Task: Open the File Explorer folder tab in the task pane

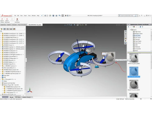Action: pyautogui.click(x=126, y=36)
